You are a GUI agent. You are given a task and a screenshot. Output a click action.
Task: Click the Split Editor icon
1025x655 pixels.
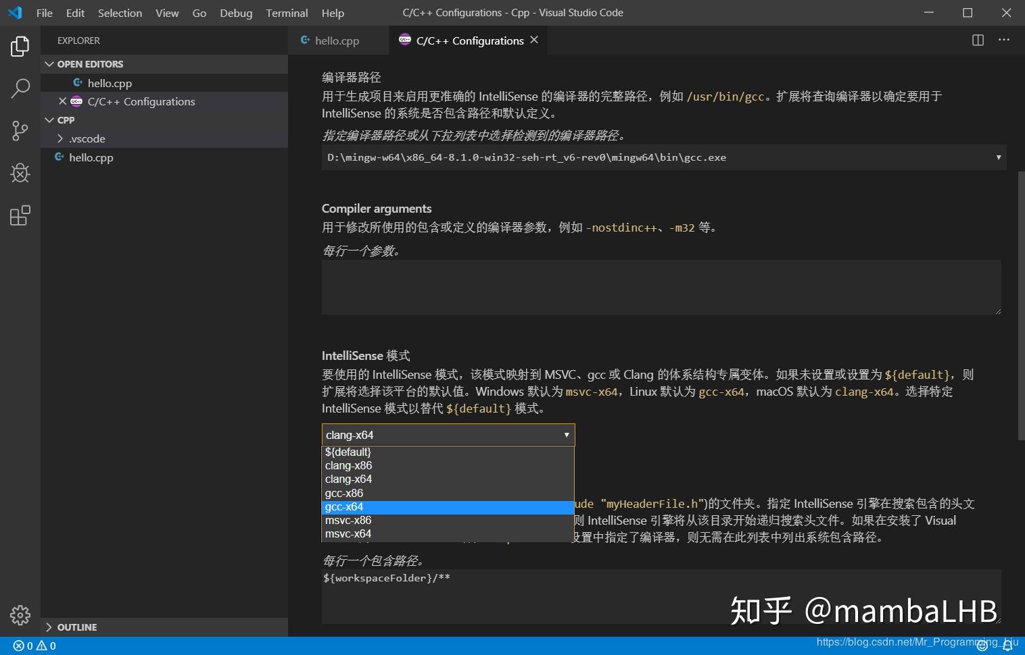coord(978,40)
